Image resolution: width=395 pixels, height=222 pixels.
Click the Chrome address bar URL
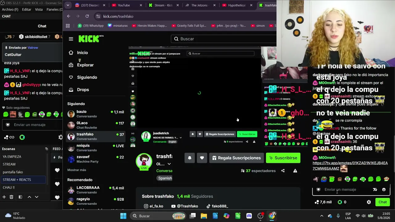pos(118,16)
